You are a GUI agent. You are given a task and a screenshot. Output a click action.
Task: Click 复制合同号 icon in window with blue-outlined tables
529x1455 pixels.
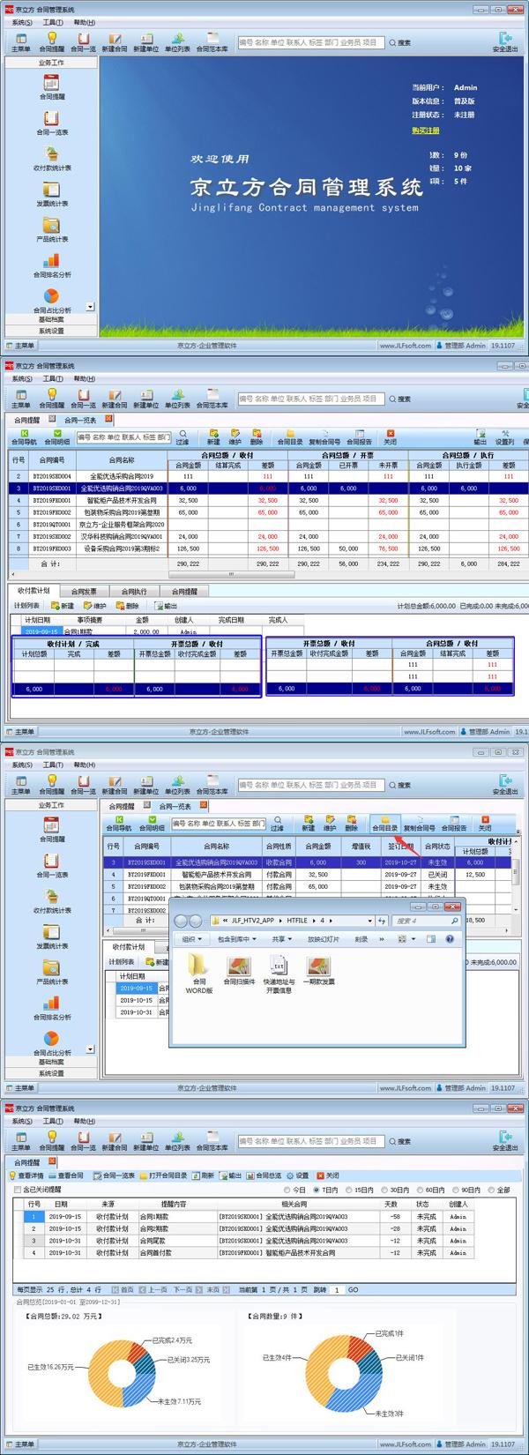(324, 437)
